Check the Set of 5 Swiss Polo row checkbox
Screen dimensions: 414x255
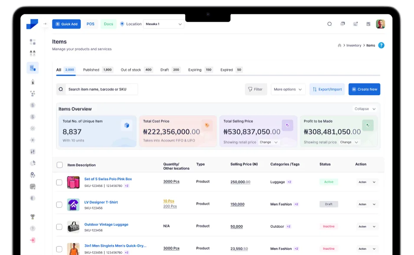pos(59,182)
